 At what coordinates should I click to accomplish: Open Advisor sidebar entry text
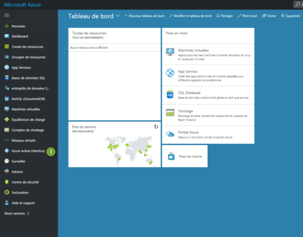coord(17,172)
